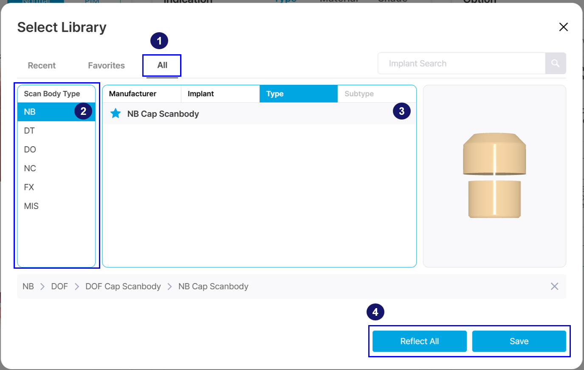Select the NB scan body type

click(x=56, y=112)
